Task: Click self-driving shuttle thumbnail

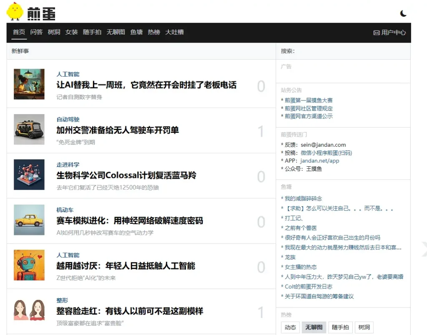Action: tap(29, 129)
